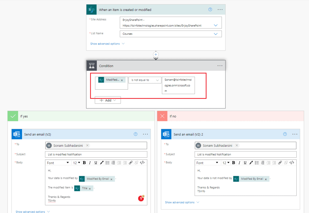This screenshot has width=309, height=213.
Task: Click the SharePoint icon on trigger header
Action: (x=91, y=9)
